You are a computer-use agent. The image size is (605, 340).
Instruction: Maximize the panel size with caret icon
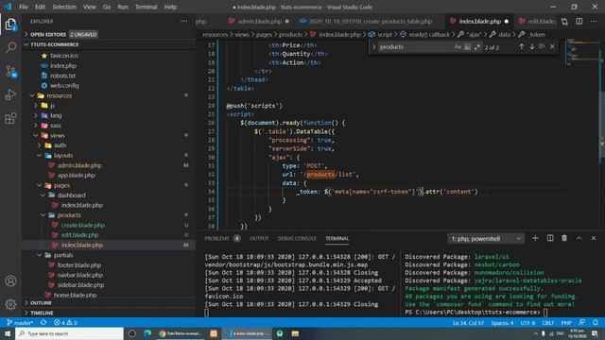click(579, 238)
